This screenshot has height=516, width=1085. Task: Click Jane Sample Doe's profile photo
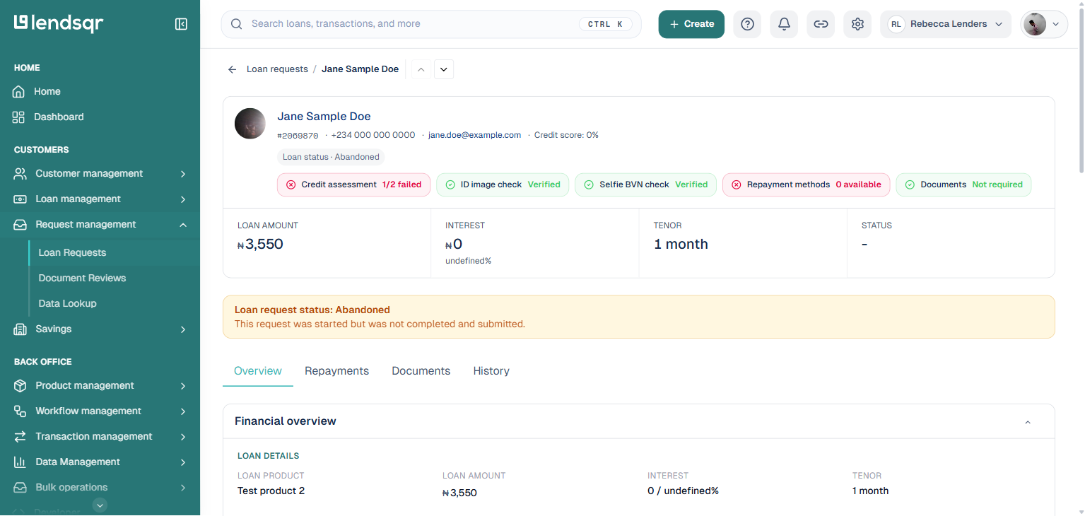(x=250, y=124)
